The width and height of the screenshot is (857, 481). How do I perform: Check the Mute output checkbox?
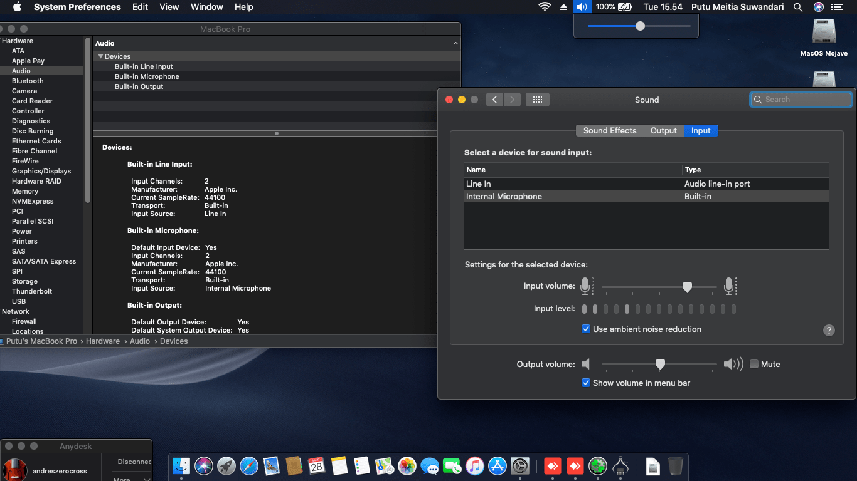[753, 364]
